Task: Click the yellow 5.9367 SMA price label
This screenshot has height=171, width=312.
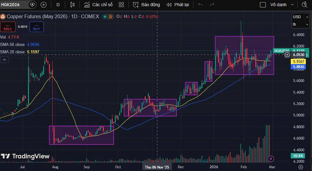Action: pos(299,62)
